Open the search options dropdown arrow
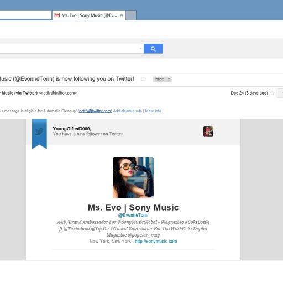Viewport: 283px width, 283px height. pyautogui.click(x=140, y=49)
